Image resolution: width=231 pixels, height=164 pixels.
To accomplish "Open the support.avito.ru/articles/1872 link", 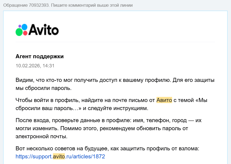I will tap(60, 156).
